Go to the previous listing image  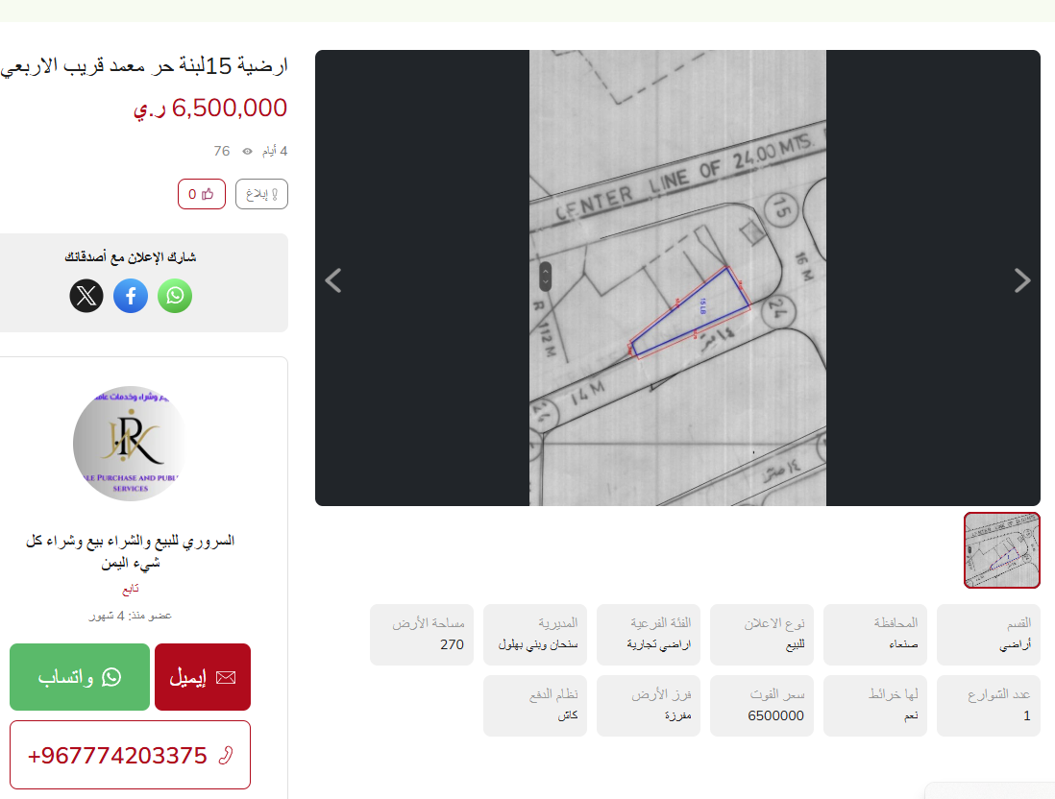coord(333,280)
